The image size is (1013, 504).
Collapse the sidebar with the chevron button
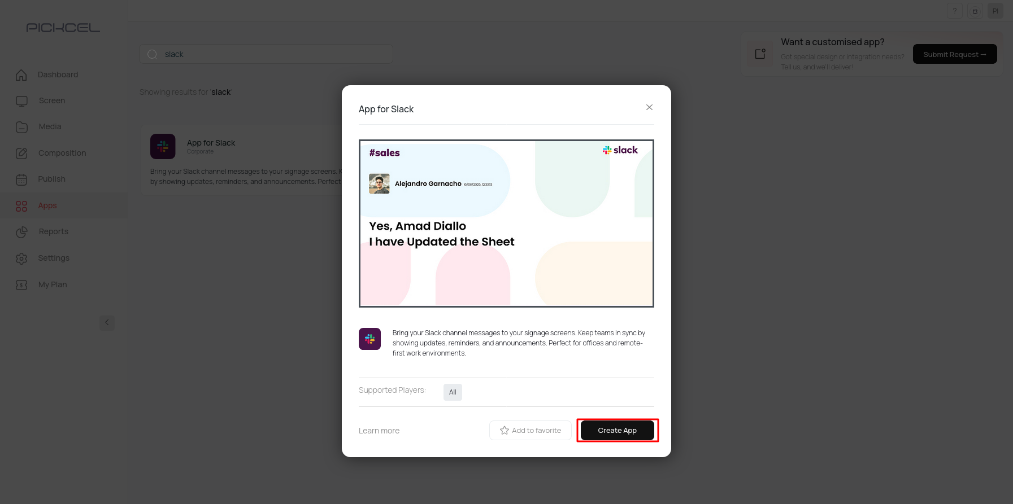pos(107,322)
